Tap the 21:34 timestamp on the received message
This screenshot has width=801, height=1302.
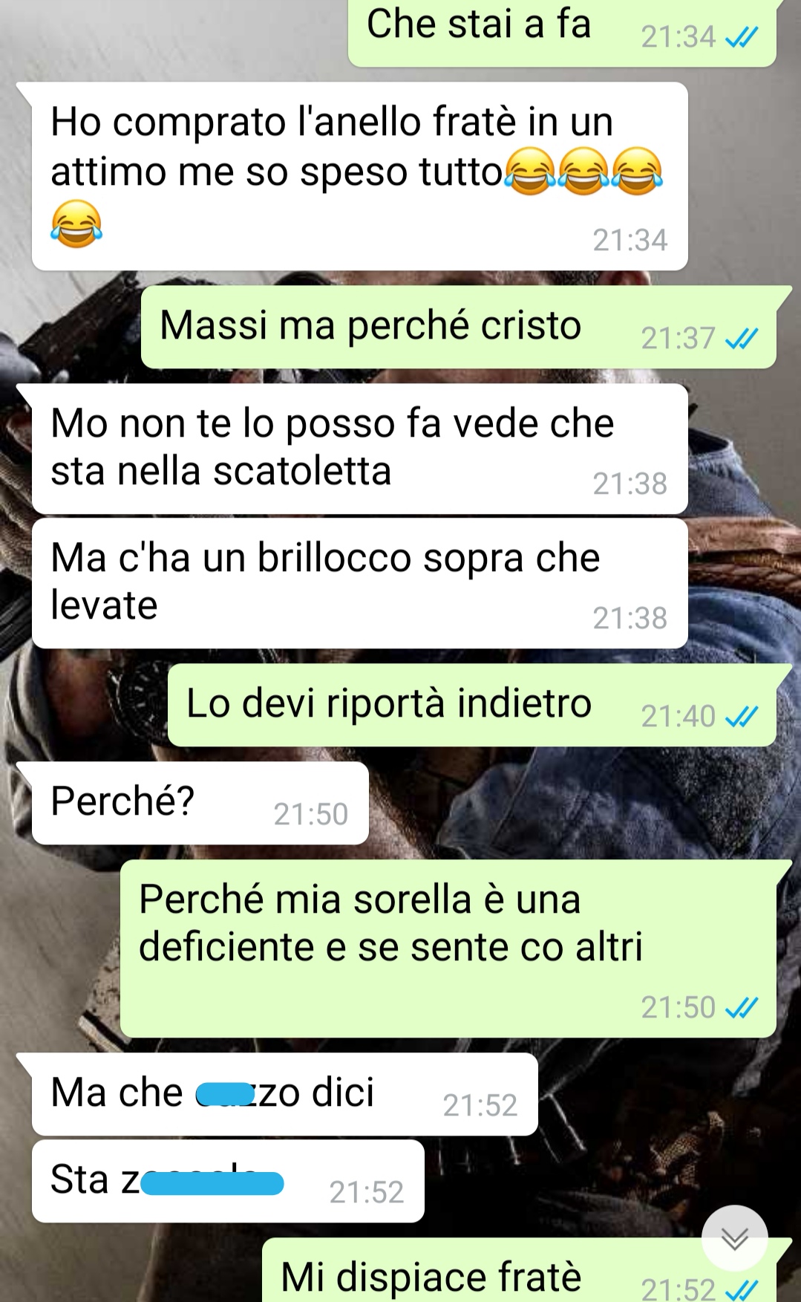tap(630, 240)
